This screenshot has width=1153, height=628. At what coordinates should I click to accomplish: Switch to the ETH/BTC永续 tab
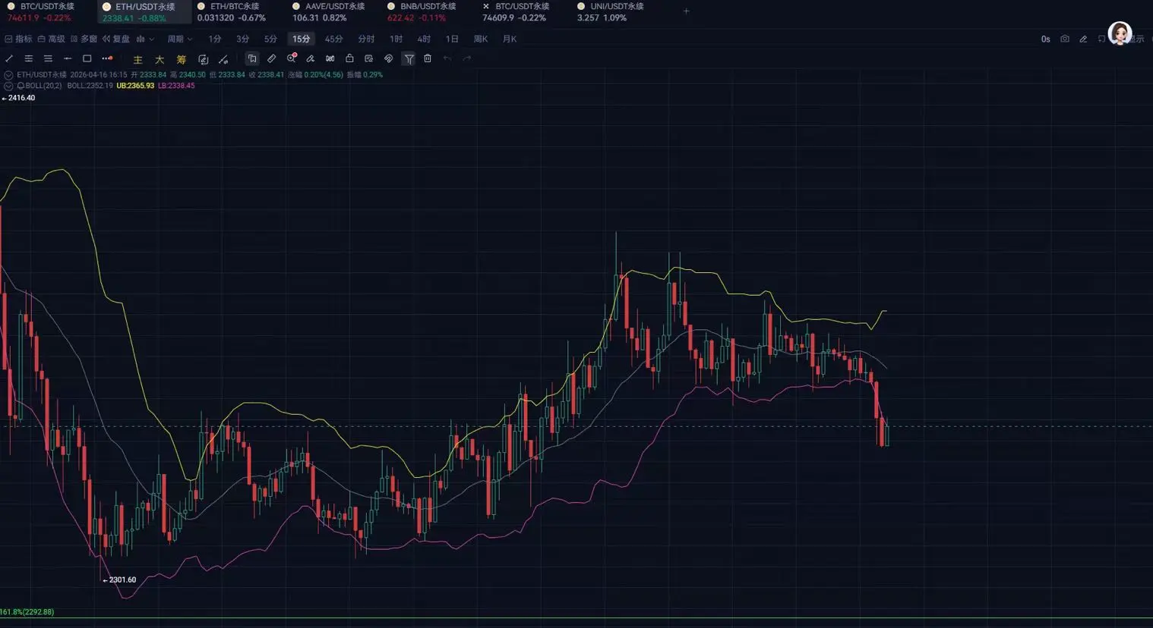(x=234, y=11)
